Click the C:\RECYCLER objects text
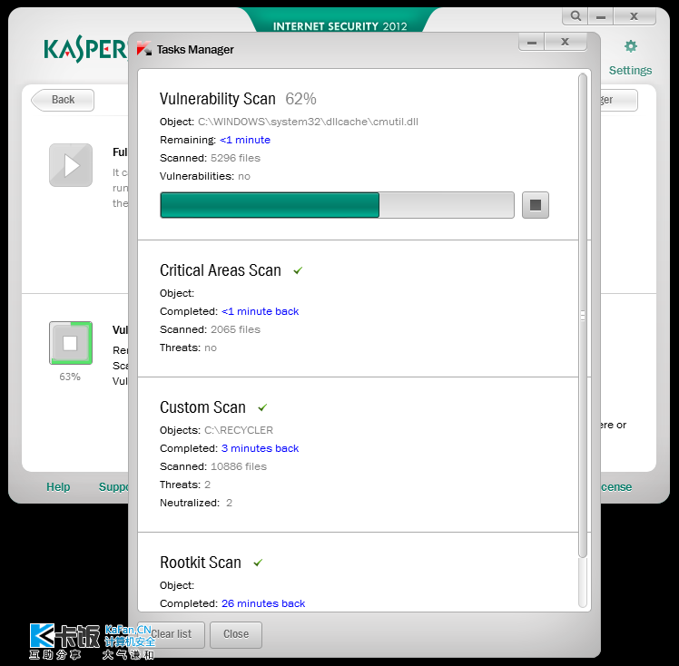Screen dimensions: 679x666 click(x=239, y=430)
